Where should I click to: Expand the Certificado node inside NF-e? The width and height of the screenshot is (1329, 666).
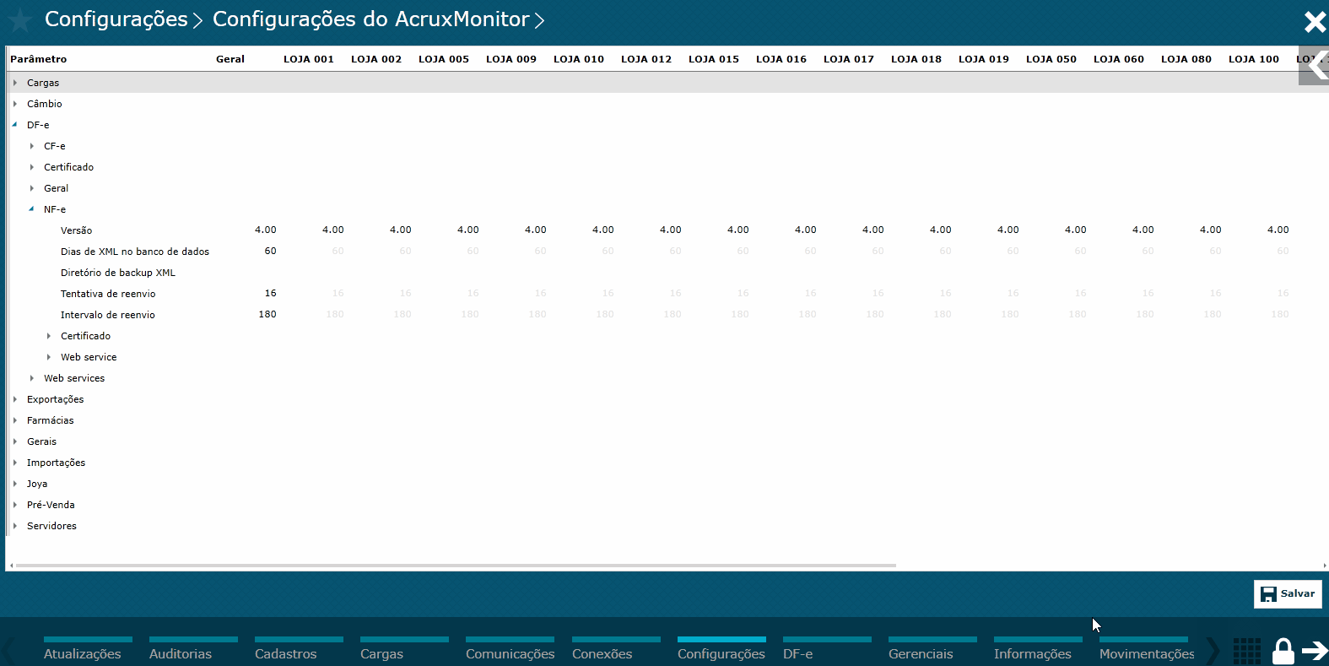[49, 336]
